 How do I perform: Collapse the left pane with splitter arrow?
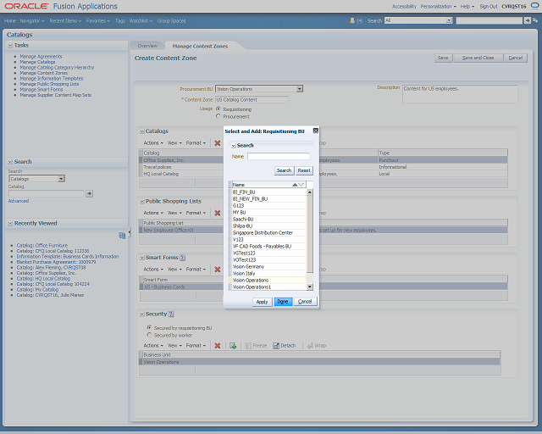pyautogui.click(x=130, y=233)
